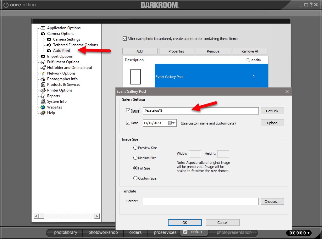The image size is (322, 239).
Task: Click the Border template text field
Action: click(201, 202)
